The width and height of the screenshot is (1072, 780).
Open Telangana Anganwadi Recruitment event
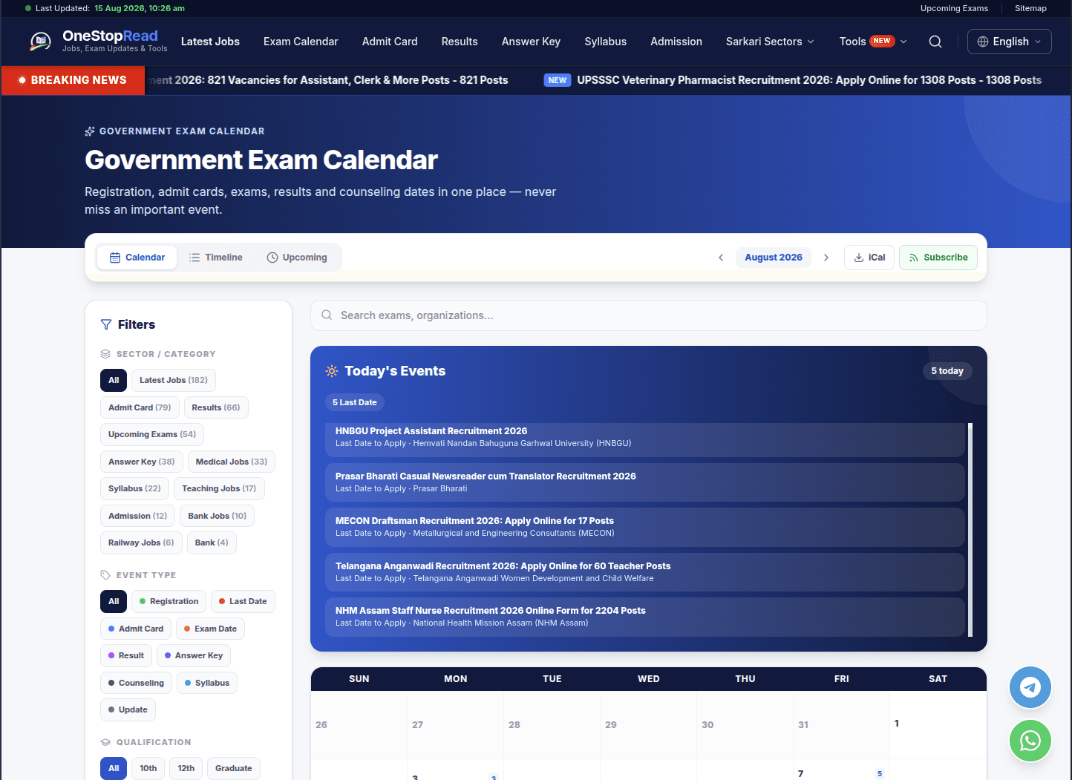645,572
